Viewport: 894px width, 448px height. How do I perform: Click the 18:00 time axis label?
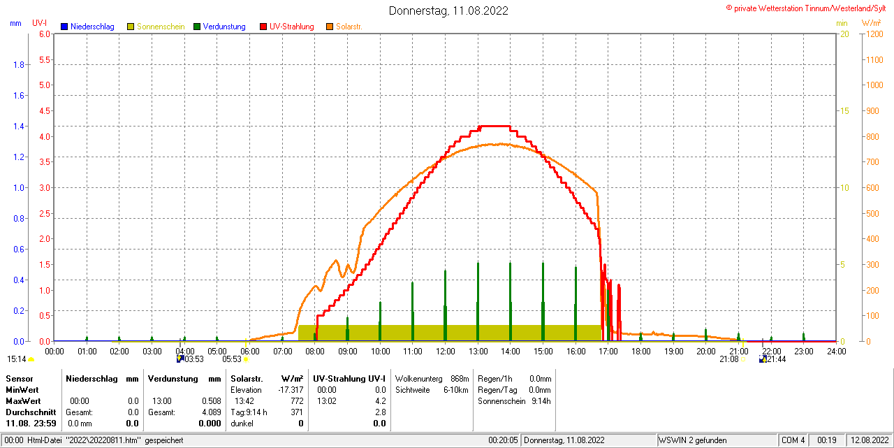tap(640, 351)
